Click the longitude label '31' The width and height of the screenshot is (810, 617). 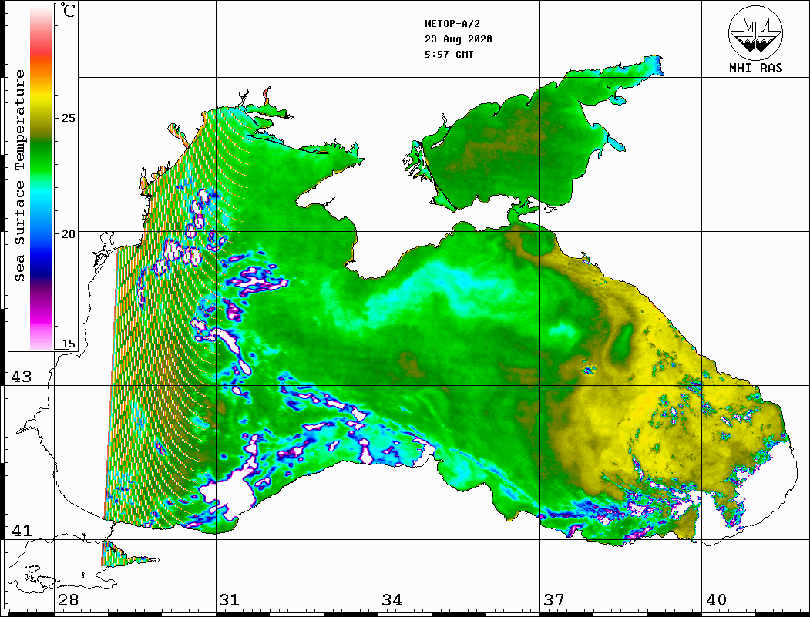[230, 600]
